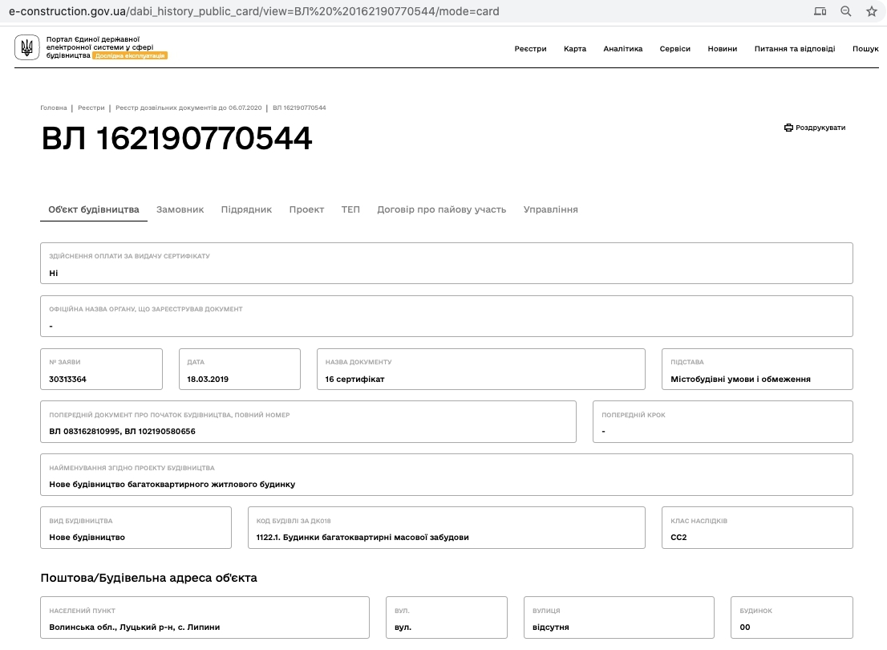Click application number 30313364

pyautogui.click(x=67, y=380)
